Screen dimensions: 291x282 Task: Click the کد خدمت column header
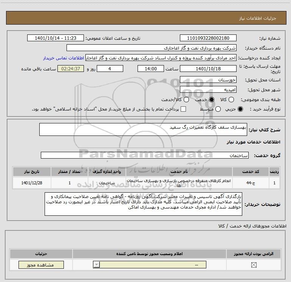[x=251, y=171]
